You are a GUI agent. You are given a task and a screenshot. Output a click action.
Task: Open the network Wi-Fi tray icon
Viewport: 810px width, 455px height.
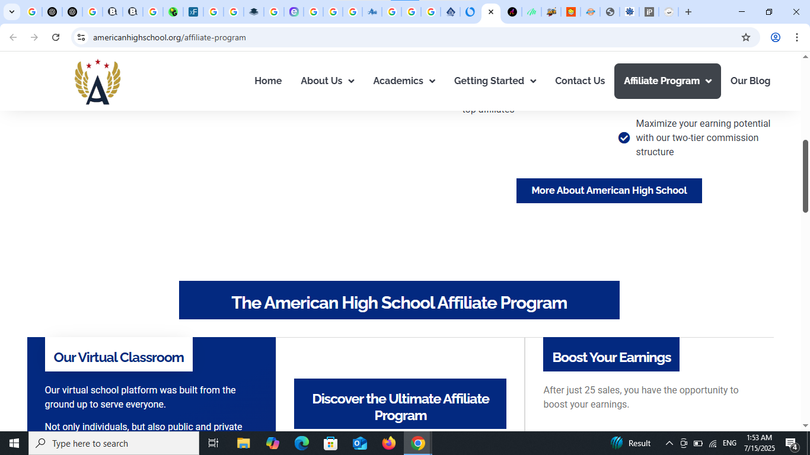(x=713, y=443)
